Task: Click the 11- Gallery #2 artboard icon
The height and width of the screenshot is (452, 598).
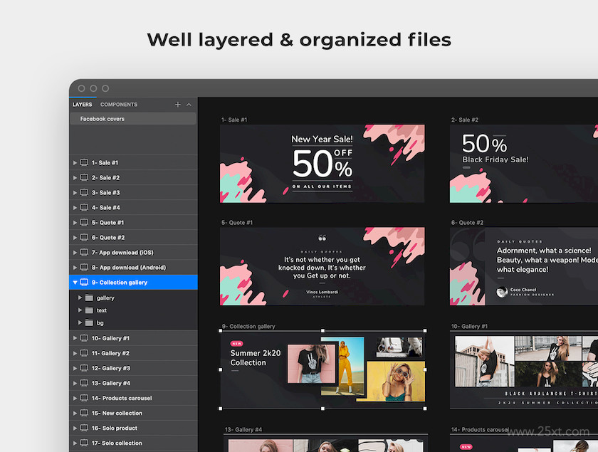Action: coord(84,353)
